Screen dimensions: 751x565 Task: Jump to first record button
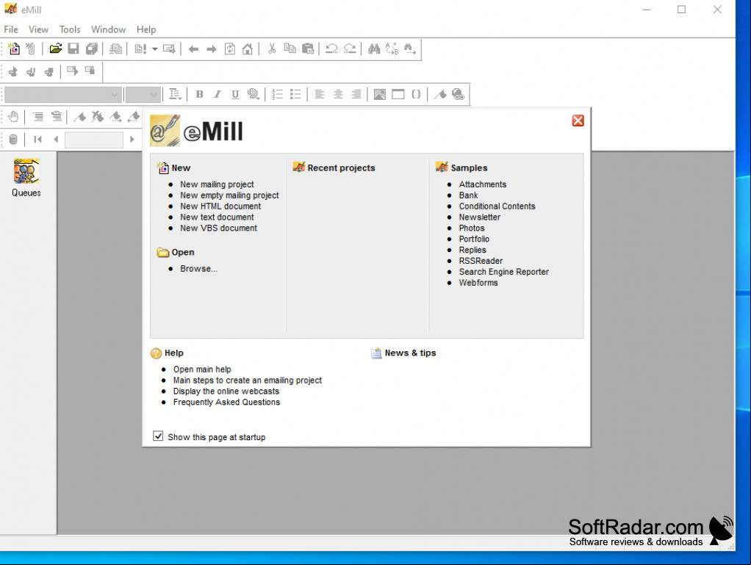click(x=37, y=140)
